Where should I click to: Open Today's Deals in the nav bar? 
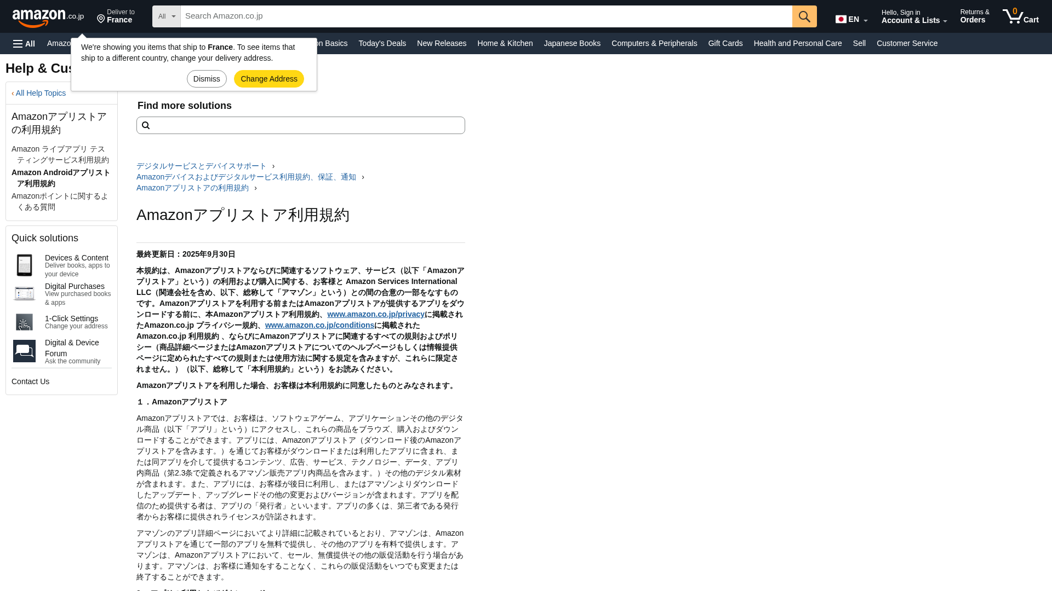382,43
